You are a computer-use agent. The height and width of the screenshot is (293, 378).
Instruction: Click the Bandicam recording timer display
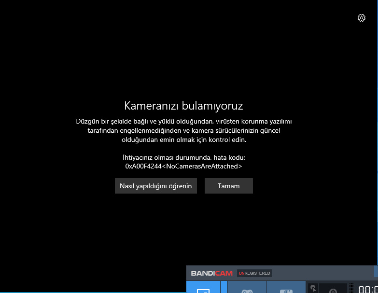pyautogui.click(x=367, y=289)
